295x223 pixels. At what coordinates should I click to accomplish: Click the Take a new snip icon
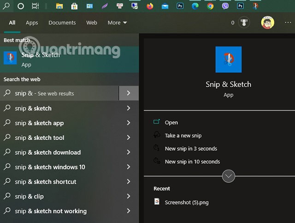tap(157, 135)
